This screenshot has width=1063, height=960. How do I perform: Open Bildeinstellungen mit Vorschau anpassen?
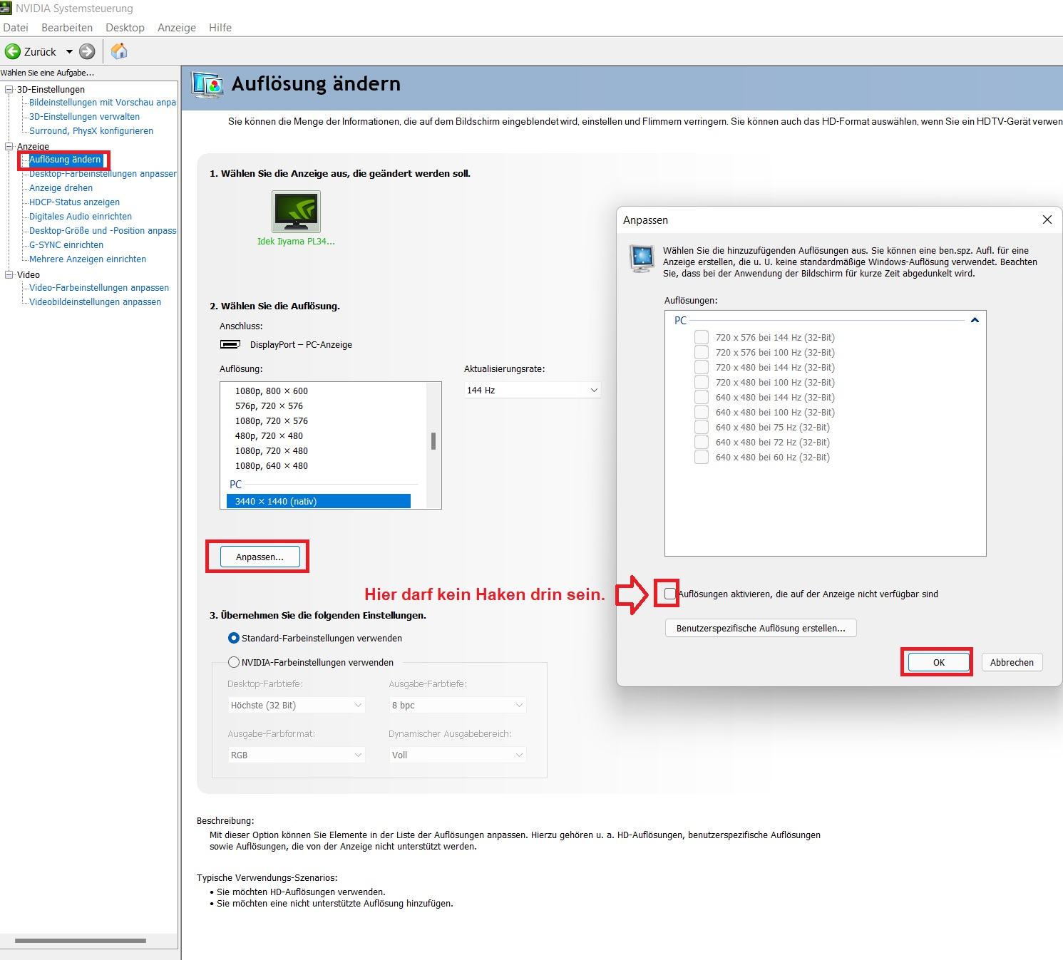pos(103,103)
